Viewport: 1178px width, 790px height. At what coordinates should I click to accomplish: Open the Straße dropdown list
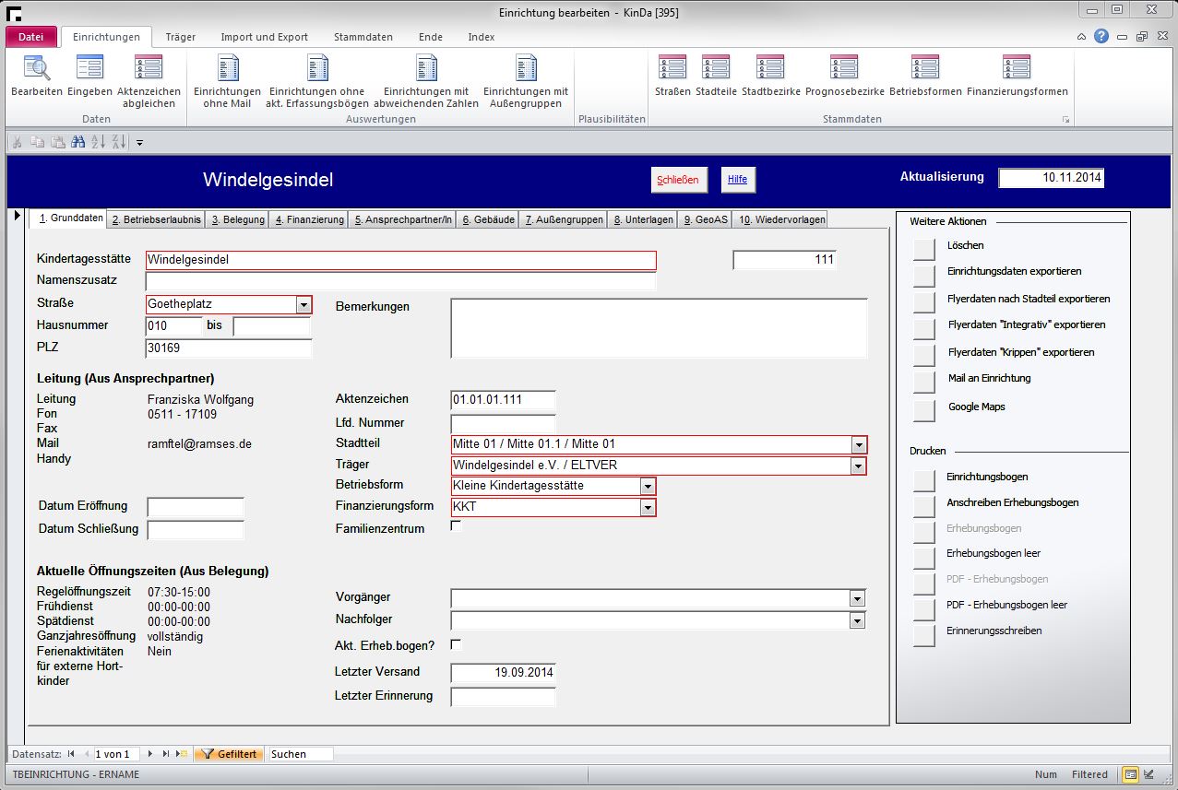coord(303,304)
